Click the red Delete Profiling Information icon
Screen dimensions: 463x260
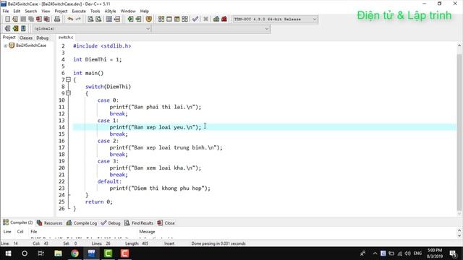pyautogui.click(x=224, y=19)
